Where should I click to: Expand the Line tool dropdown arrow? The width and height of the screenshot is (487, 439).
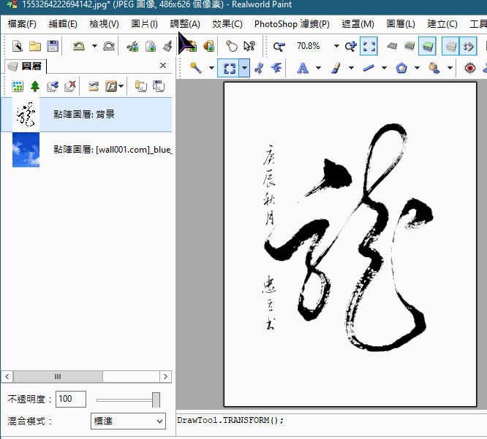tap(384, 68)
